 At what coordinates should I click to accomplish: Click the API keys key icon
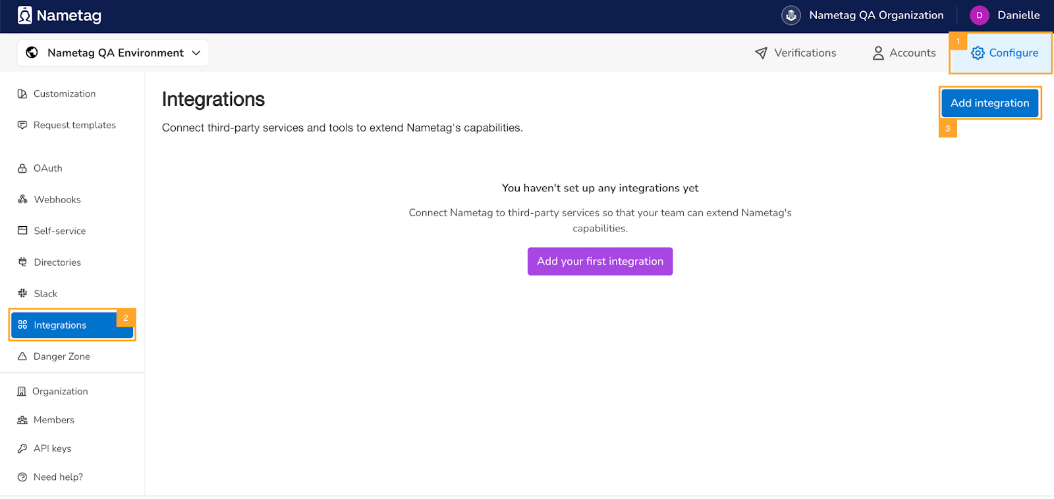22,448
